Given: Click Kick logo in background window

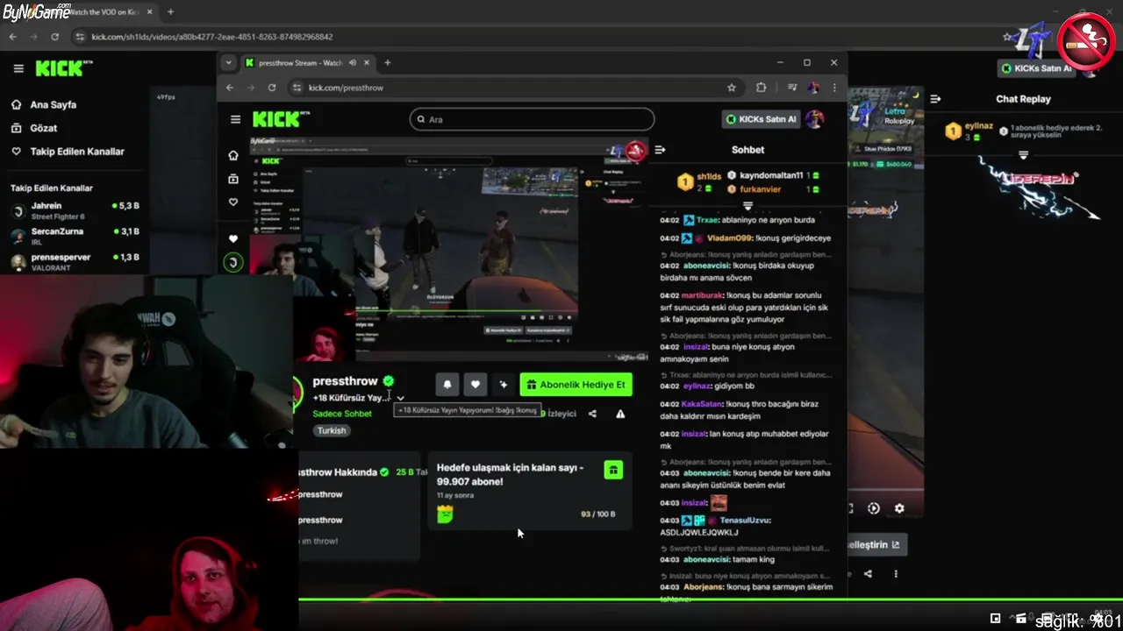Looking at the screenshot, I should click(x=63, y=67).
